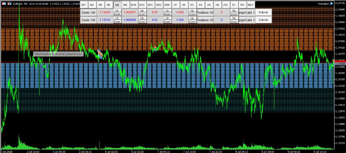This screenshot has width=346, height=153.
Task: Switch to the H12 timeframe
Action: [225, 5]
